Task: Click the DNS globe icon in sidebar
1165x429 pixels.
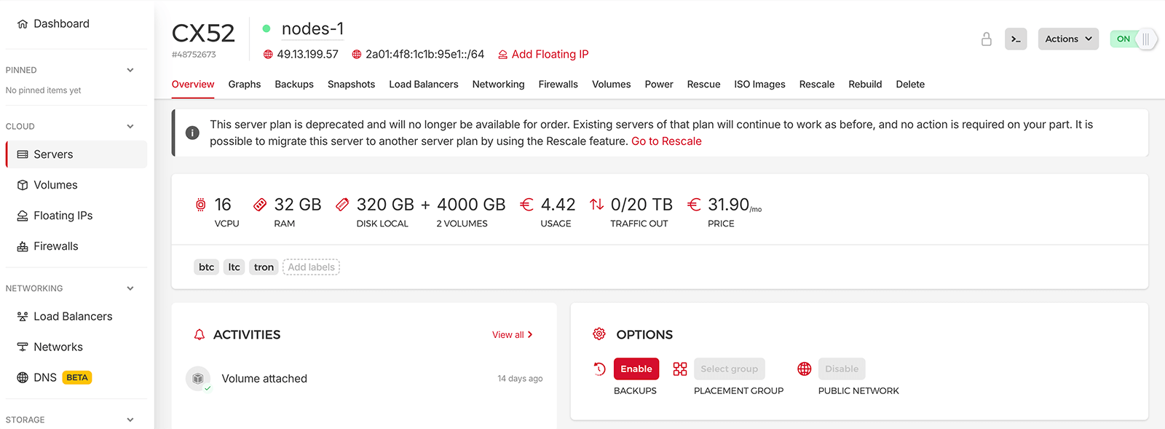Action: [23, 377]
